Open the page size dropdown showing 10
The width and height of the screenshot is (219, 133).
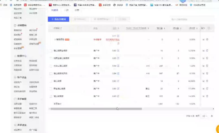point(205,116)
